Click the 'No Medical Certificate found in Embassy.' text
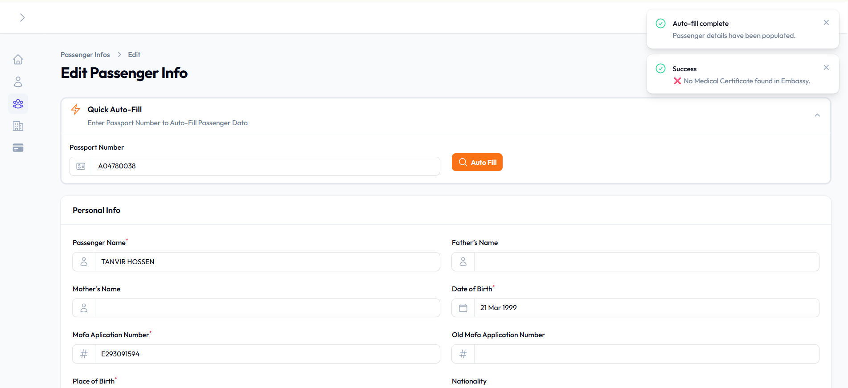This screenshot has height=388, width=848. [x=747, y=81]
